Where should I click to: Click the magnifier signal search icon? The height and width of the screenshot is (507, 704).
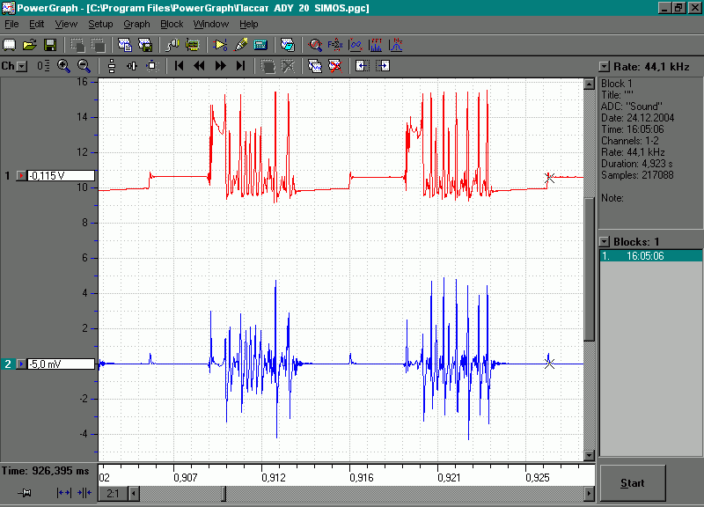[315, 45]
